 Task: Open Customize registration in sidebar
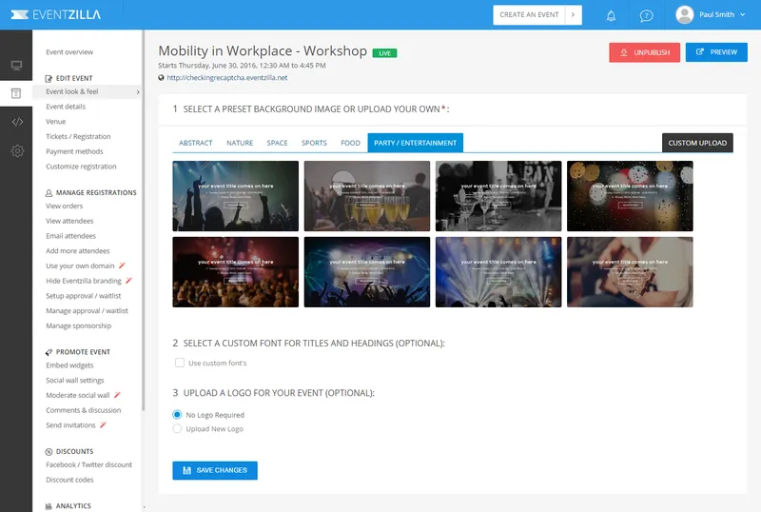[81, 167]
